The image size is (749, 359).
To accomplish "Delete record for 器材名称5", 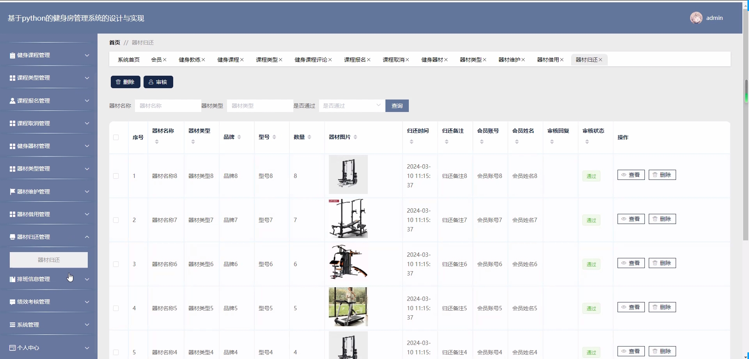I will [662, 307].
